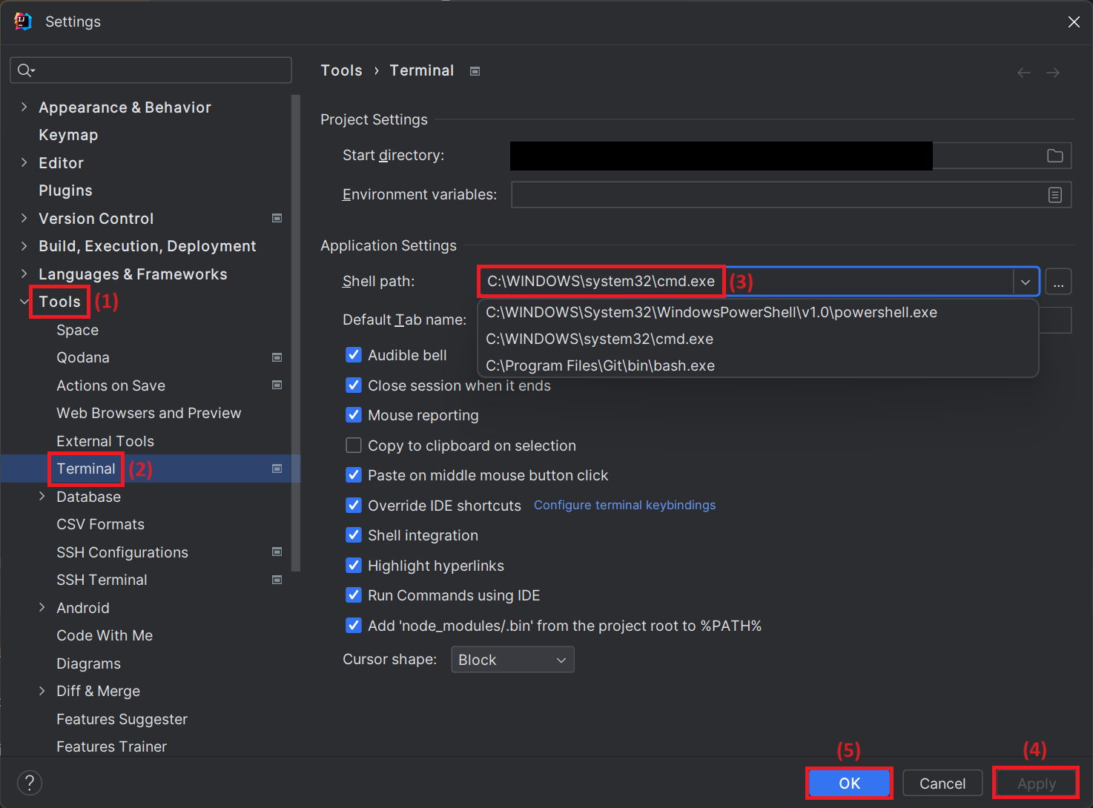Toggle Add node_modules/.bin to PATH checkbox
The image size is (1093, 808).
pyautogui.click(x=354, y=626)
